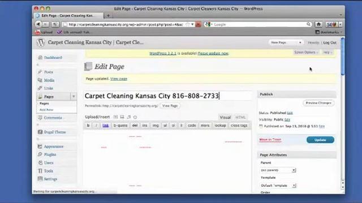
Task: Click the Preview Changes button
Action: pyautogui.click(x=318, y=103)
